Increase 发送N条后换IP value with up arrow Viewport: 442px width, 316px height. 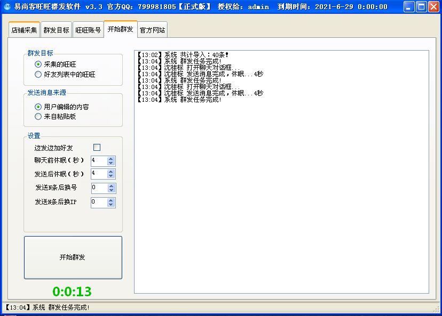[x=111, y=200]
